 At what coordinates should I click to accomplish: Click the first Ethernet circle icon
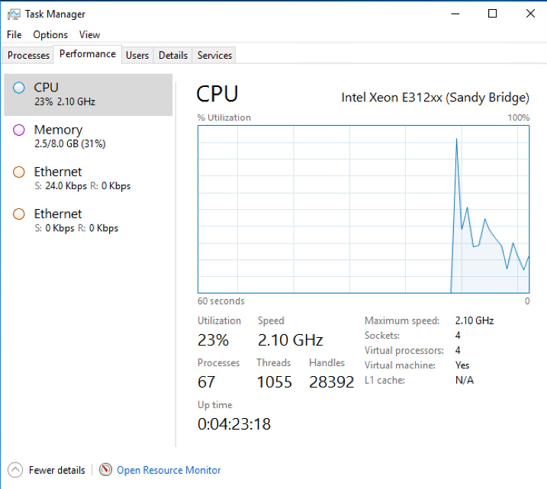[19, 172]
